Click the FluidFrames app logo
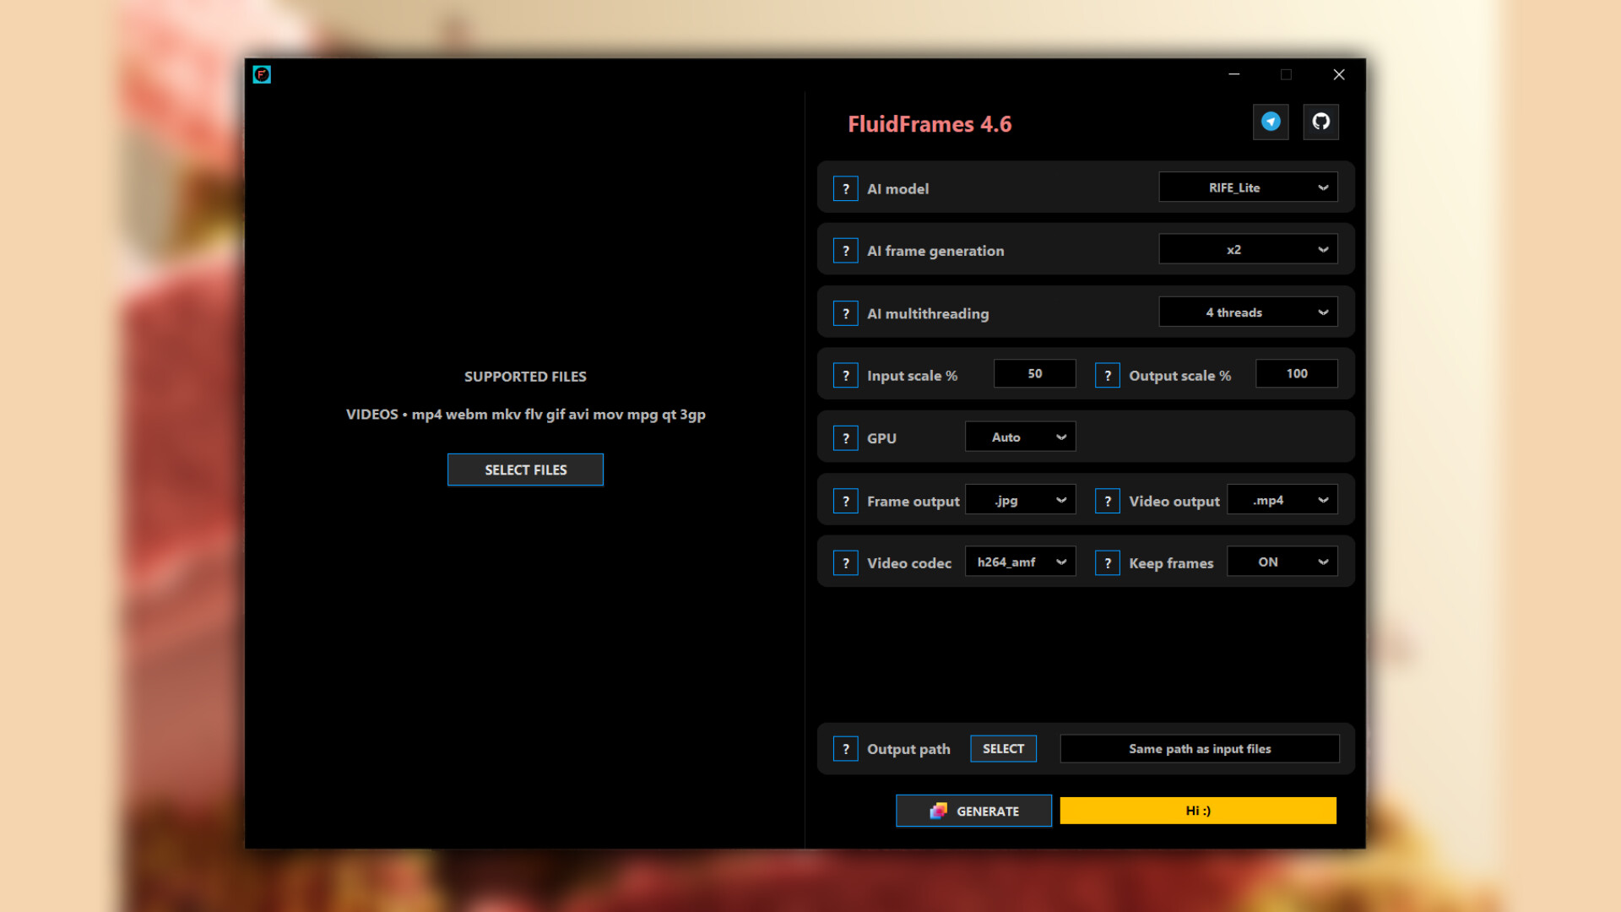 coord(262,75)
